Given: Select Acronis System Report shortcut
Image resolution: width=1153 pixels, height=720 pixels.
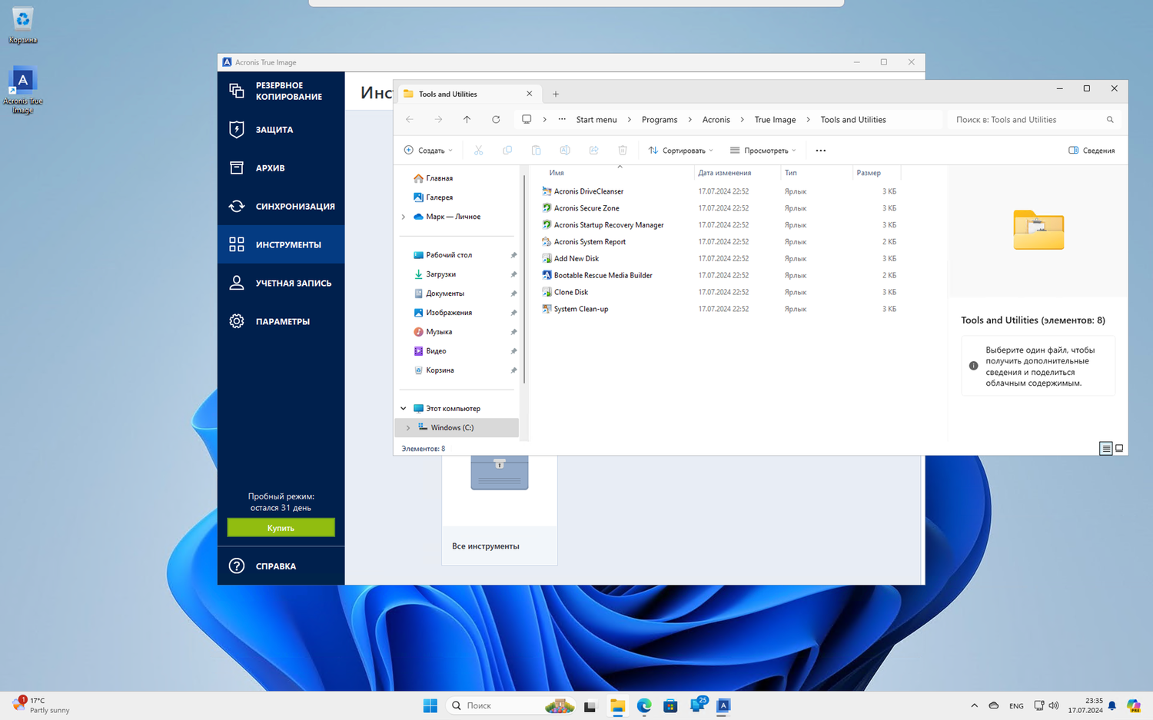Looking at the screenshot, I should coord(590,242).
